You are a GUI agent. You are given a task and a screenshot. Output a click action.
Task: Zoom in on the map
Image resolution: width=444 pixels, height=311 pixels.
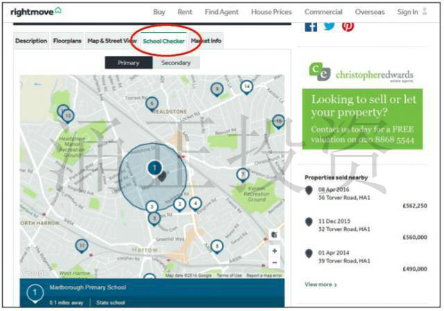(x=275, y=251)
